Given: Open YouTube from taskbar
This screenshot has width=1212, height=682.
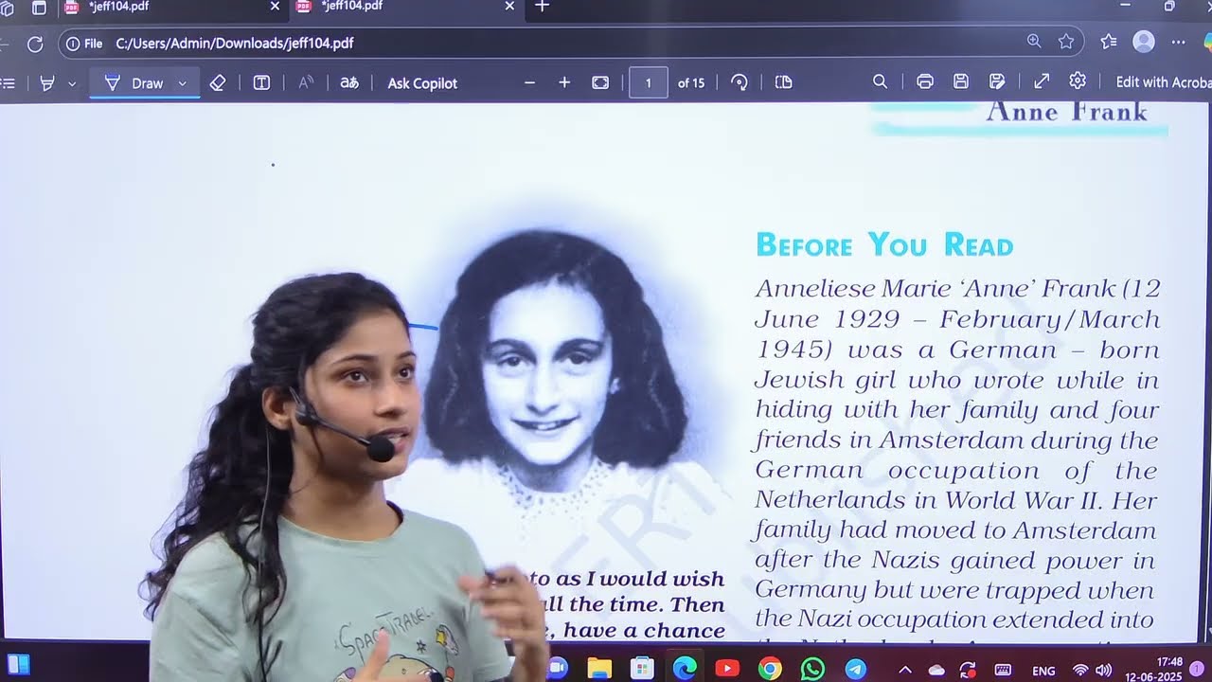Looking at the screenshot, I should pos(727,669).
